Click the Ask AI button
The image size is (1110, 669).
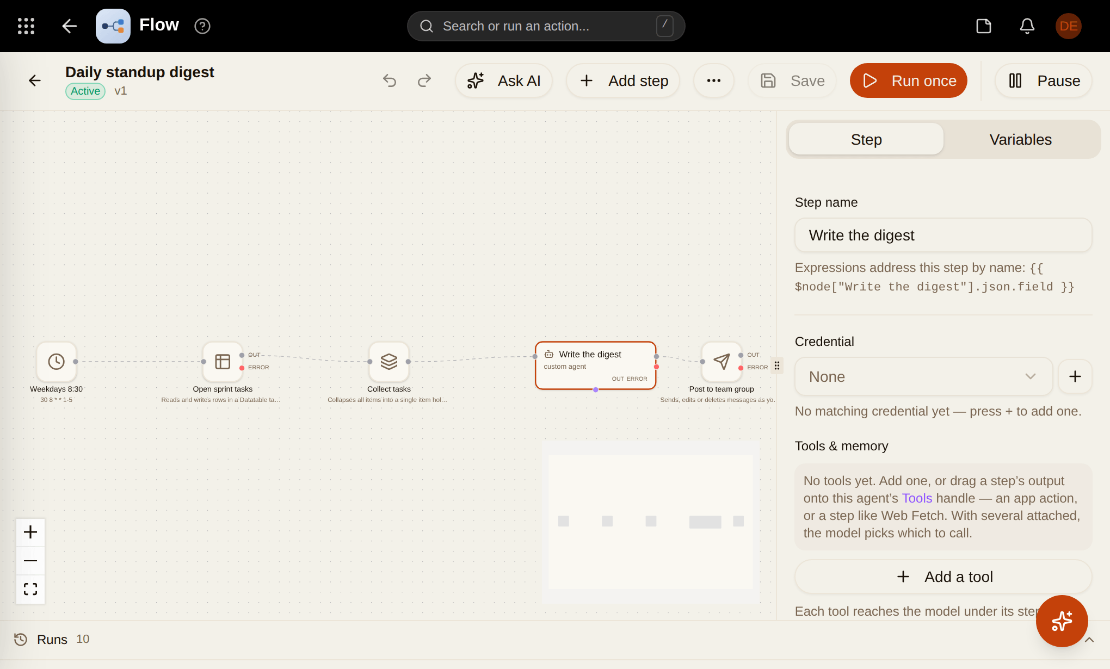coord(504,80)
